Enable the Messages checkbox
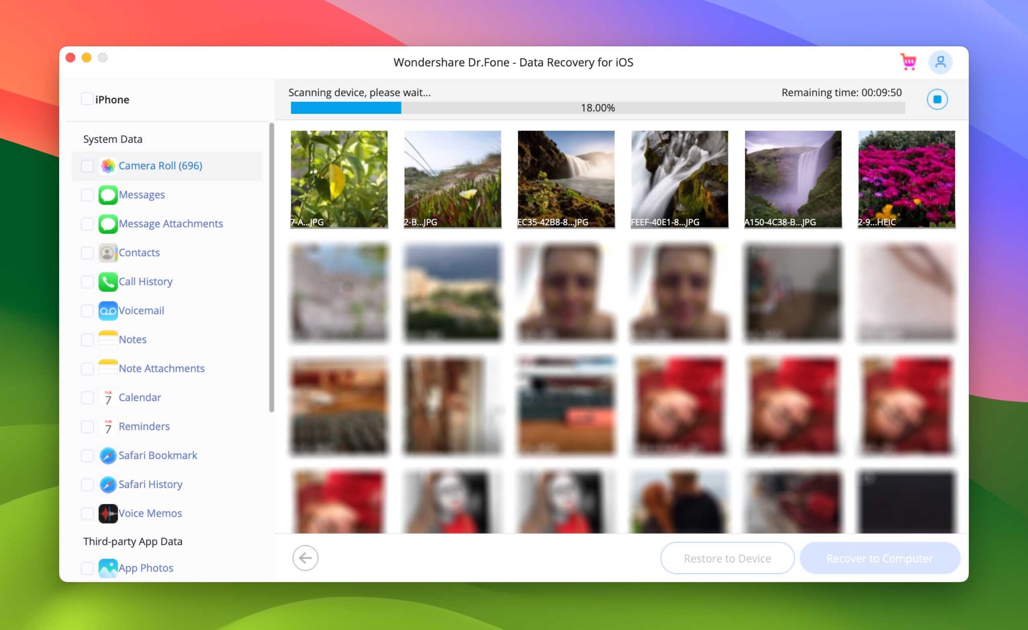 coord(87,195)
